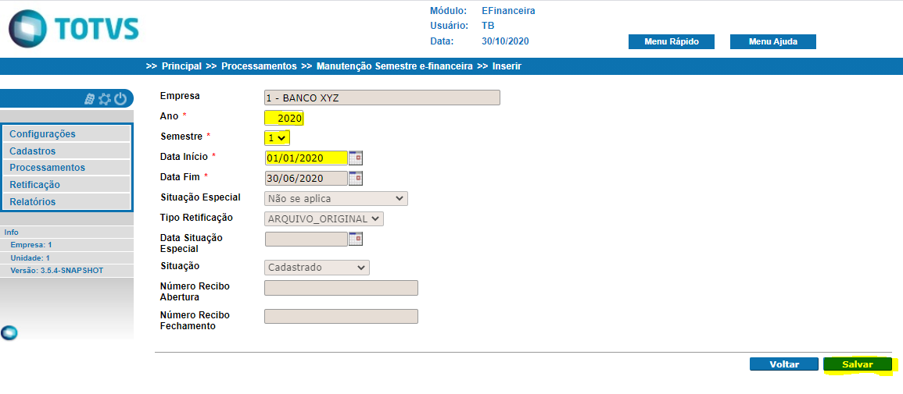This screenshot has height=394, width=903.
Task: Click the 'Versão: 3.5.4-SNAPSHOT' info text
Action: tap(57, 270)
